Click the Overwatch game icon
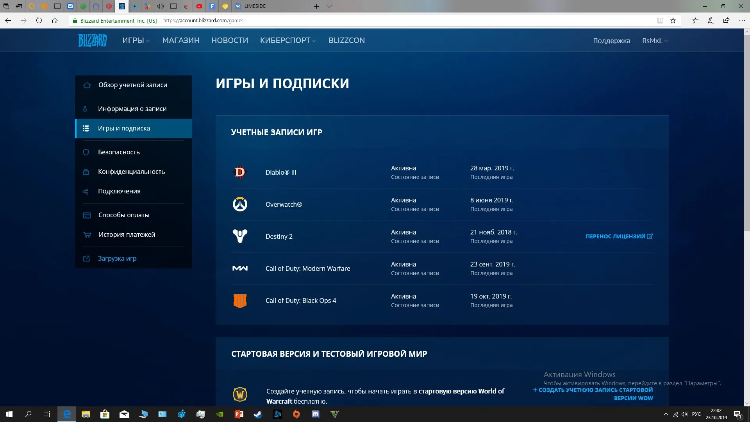Viewport: 750px width, 422px height. point(240,204)
